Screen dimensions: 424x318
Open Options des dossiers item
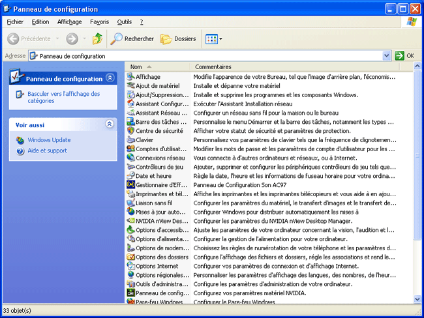tap(163, 257)
